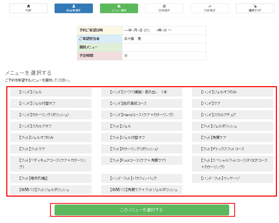Click the 選択メニュー value cell in the table
This screenshot has height=223, width=279.
164,47
